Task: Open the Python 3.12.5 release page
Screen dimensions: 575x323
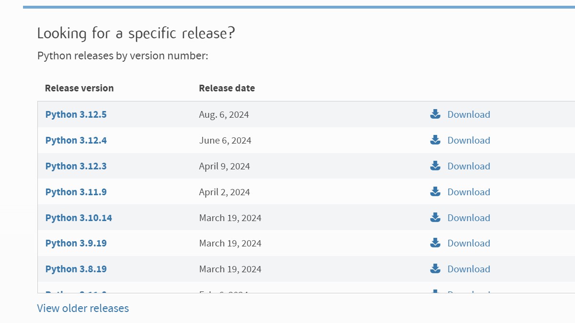Action: tap(76, 114)
